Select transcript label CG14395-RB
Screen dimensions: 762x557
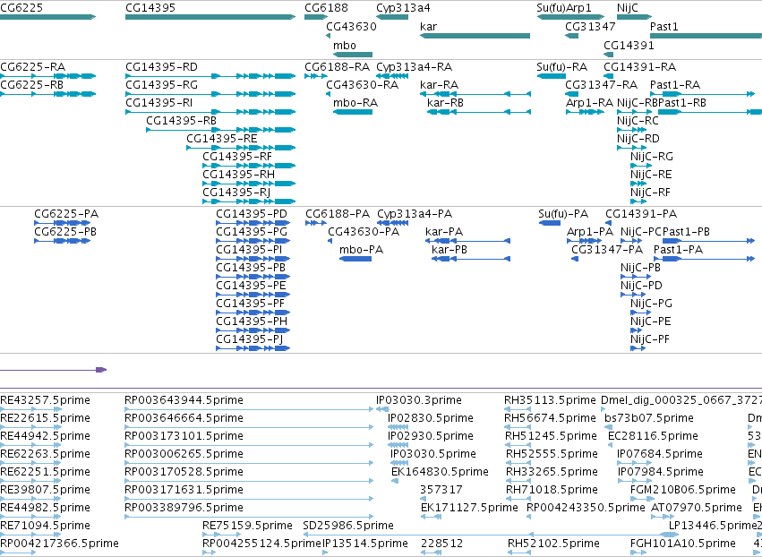[181, 121]
